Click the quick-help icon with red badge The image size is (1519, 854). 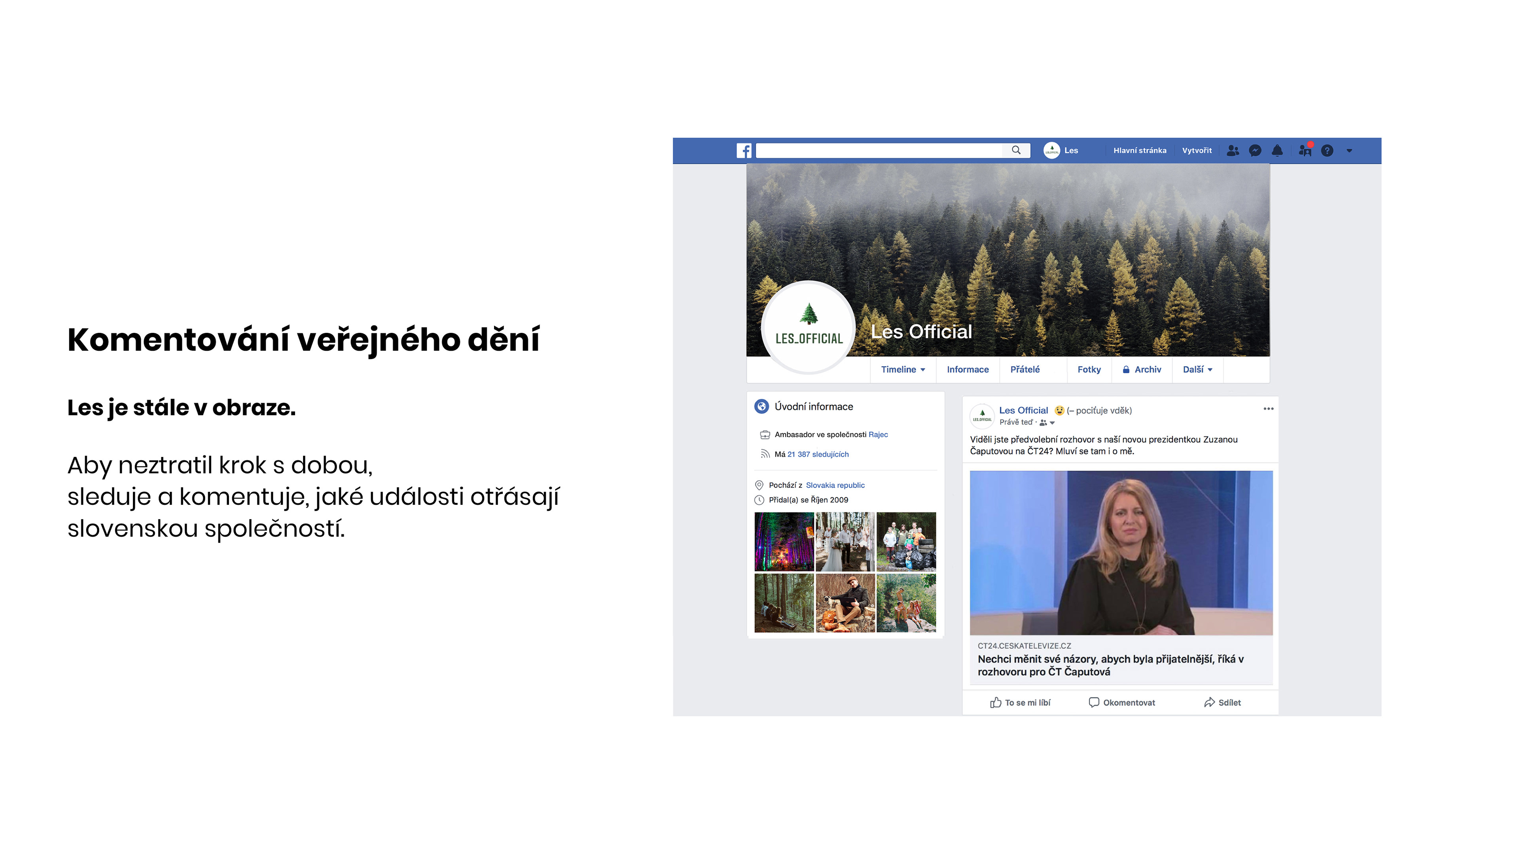point(1305,150)
